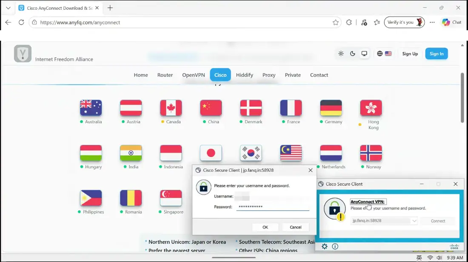Image resolution: width=468 pixels, height=262 pixels.
Task: Choose the Canada flag server
Action: coord(171,108)
